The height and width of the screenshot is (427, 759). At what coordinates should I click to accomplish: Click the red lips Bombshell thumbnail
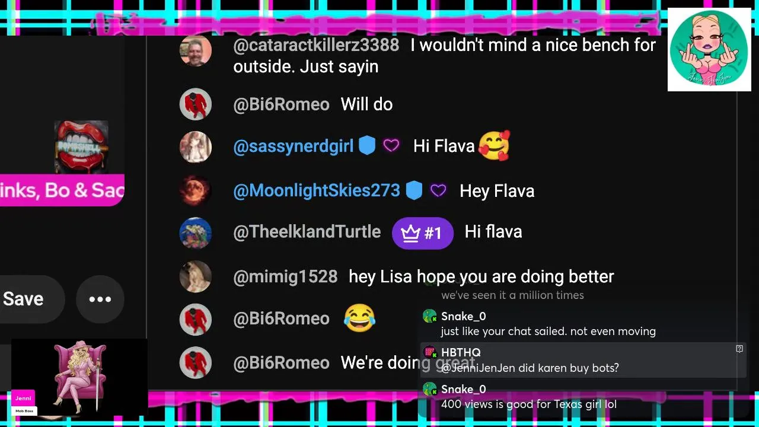(x=81, y=147)
